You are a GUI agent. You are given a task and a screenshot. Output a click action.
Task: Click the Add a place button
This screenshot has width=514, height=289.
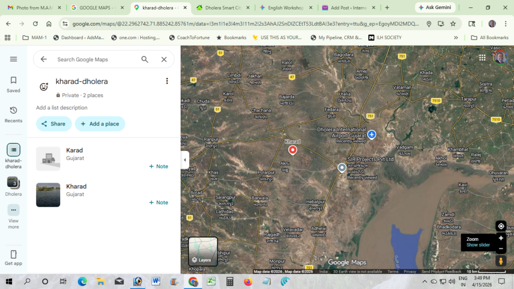[x=100, y=124]
